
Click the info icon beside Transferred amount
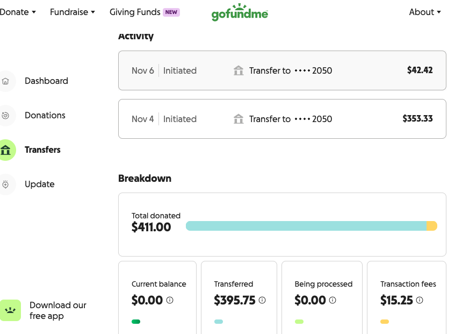[262, 300]
